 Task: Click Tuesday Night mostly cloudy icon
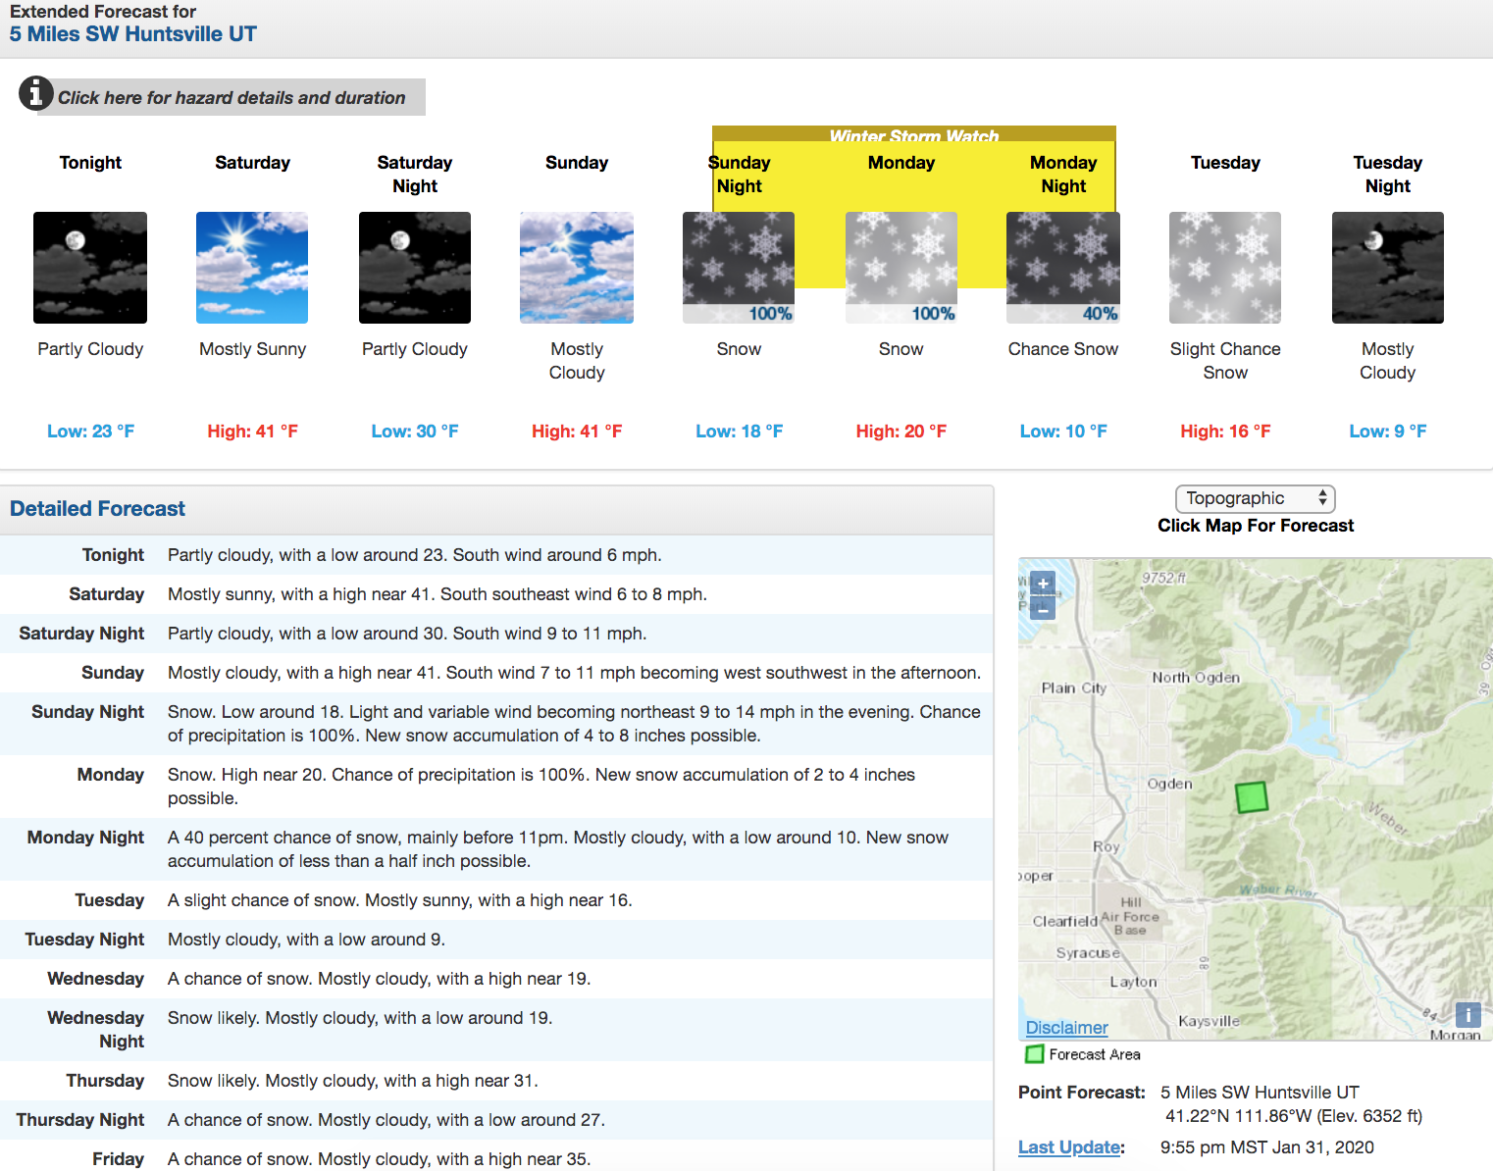click(x=1388, y=268)
